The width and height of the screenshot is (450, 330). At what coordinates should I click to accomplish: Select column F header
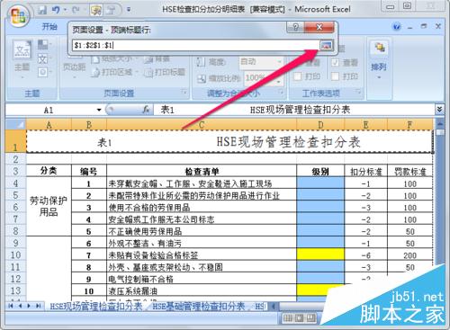(x=409, y=124)
